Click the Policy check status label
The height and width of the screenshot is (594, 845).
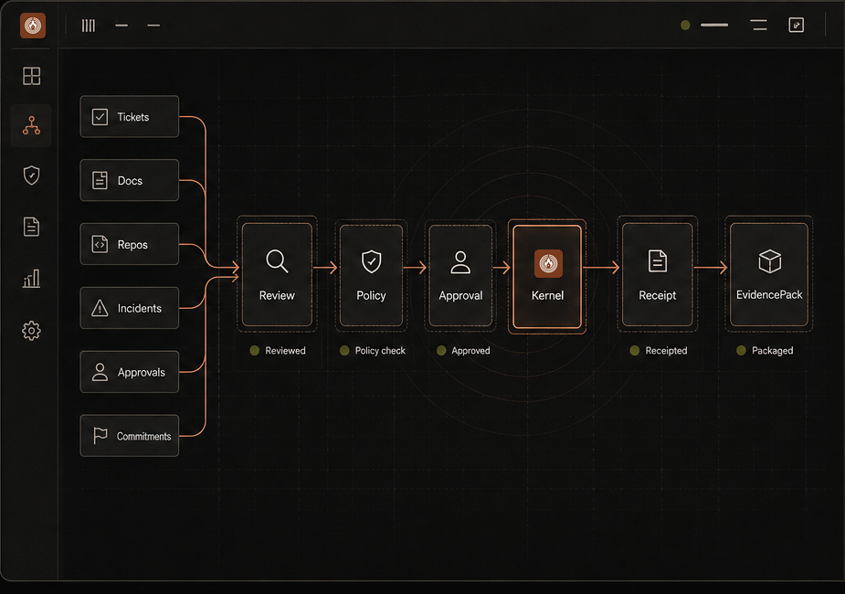click(x=380, y=350)
